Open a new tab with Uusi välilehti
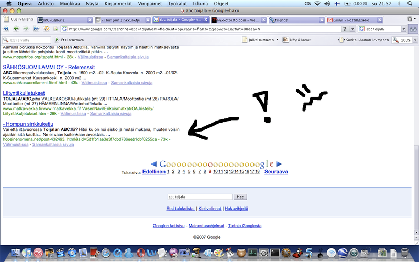Screen dimensions: 419x262 pyautogui.click(x=18, y=19)
